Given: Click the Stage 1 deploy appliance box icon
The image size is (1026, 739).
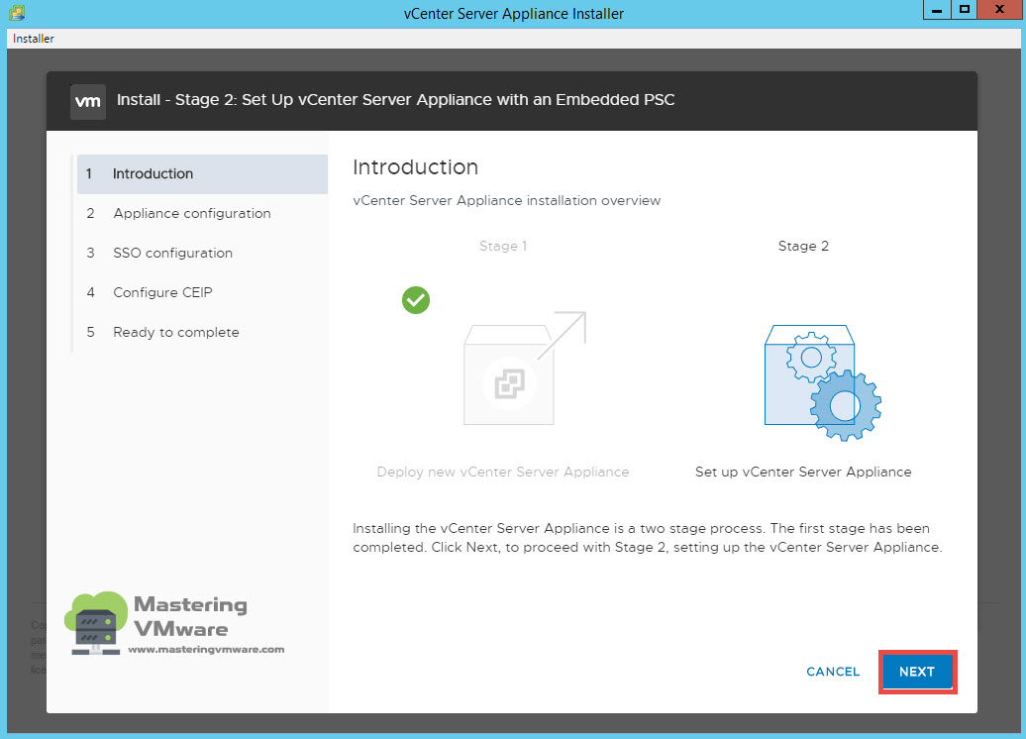Looking at the screenshot, I should (x=524, y=369).
